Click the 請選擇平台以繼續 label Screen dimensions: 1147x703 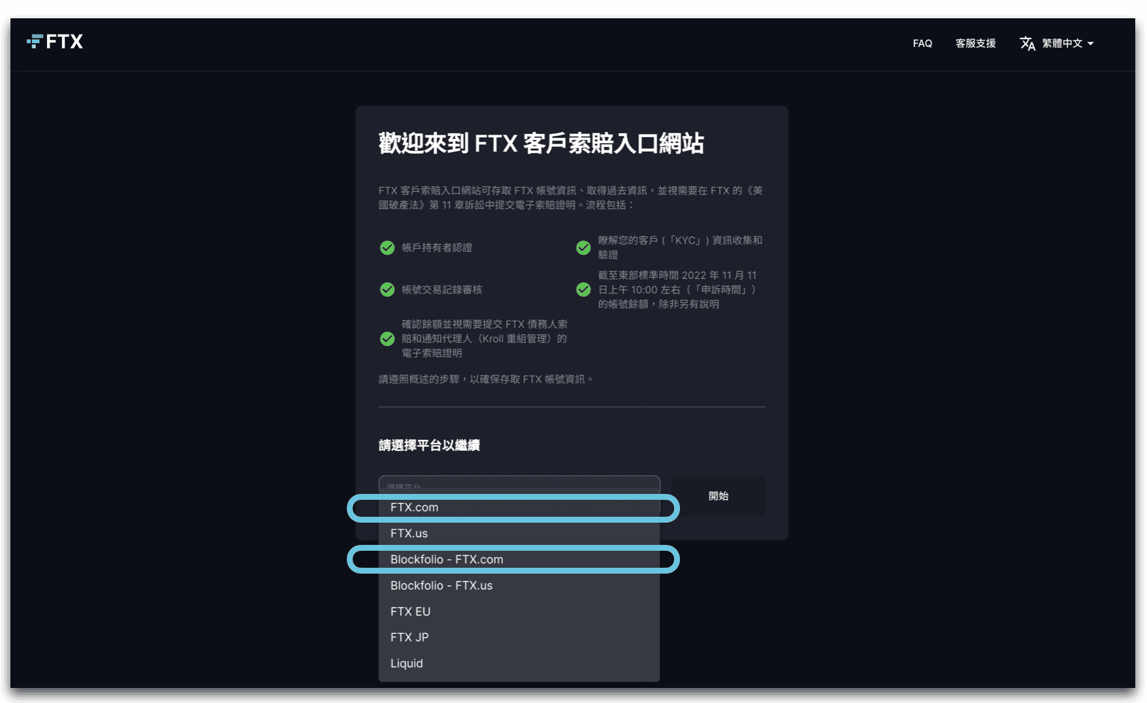tap(429, 446)
